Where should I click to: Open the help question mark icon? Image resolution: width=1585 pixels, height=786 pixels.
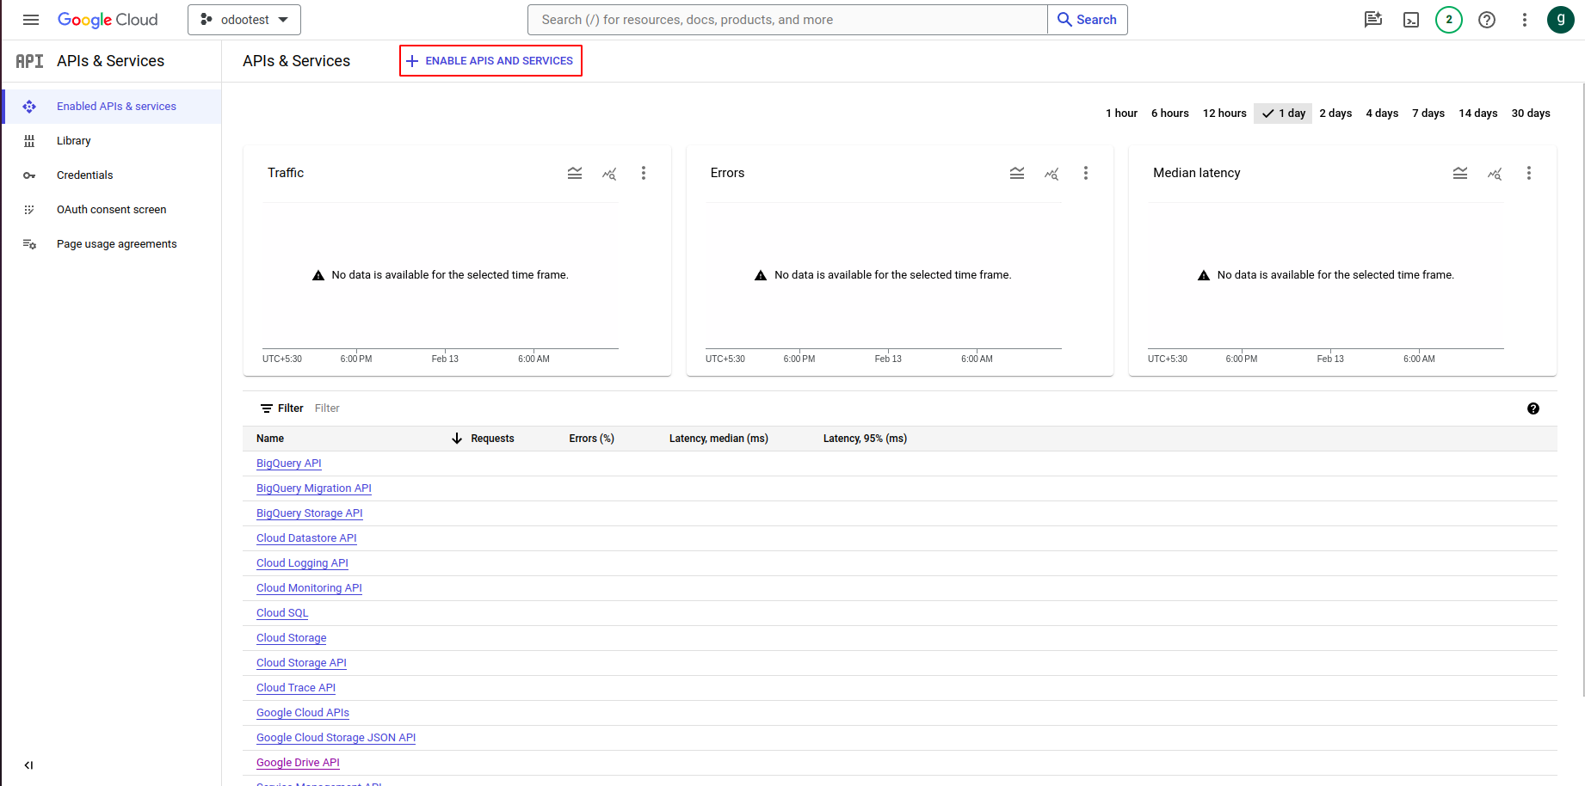click(x=1487, y=20)
